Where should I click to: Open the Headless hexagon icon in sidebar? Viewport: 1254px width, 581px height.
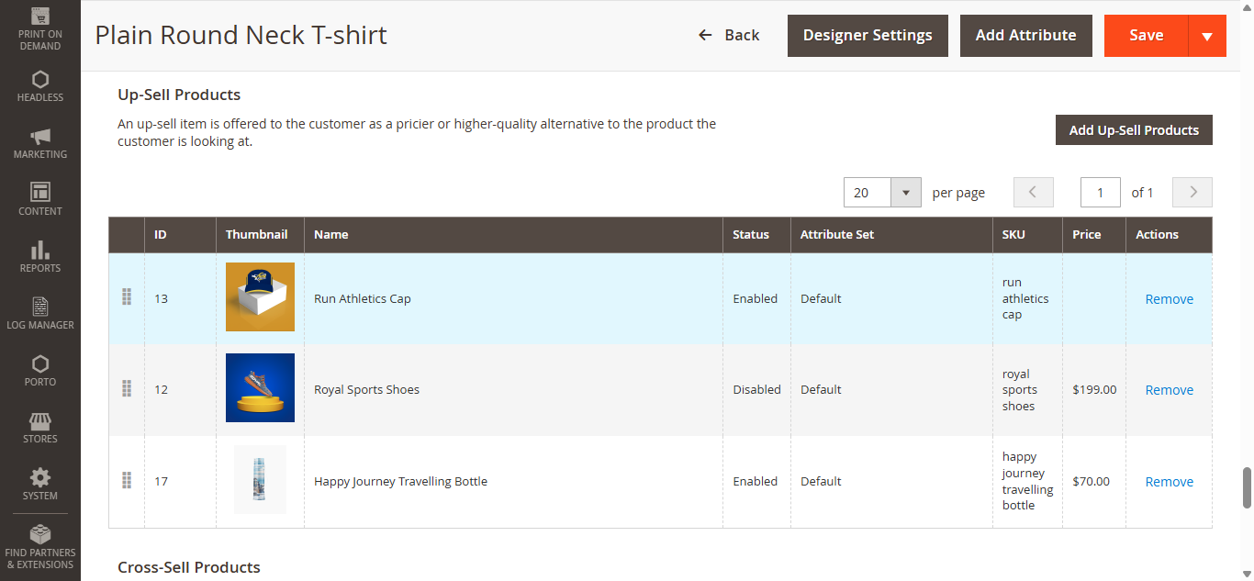click(40, 80)
